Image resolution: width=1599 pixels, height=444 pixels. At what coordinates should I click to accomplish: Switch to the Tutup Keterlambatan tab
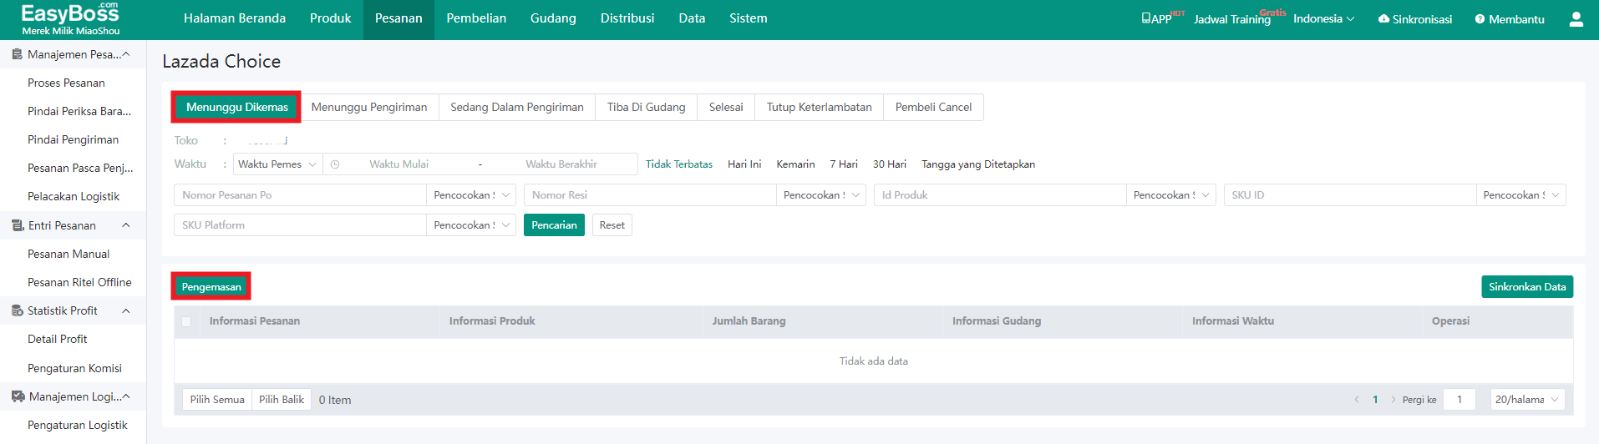[x=820, y=108]
